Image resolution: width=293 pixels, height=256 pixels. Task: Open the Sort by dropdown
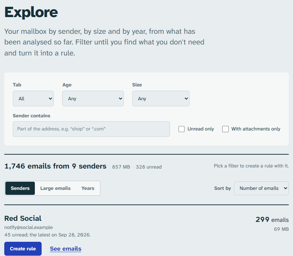click(261, 188)
